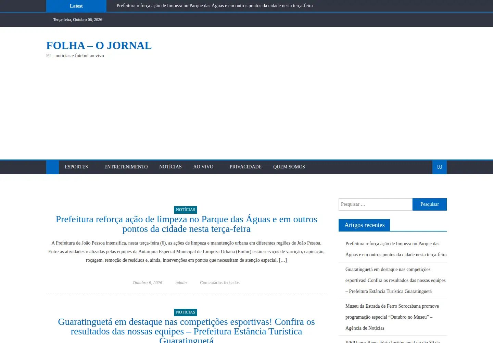Click the blue Pesquisar button
Screen dimensions: 493x343
tap(430, 204)
